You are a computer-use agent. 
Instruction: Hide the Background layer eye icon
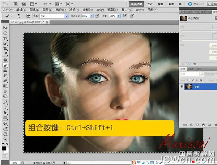pos(182,87)
